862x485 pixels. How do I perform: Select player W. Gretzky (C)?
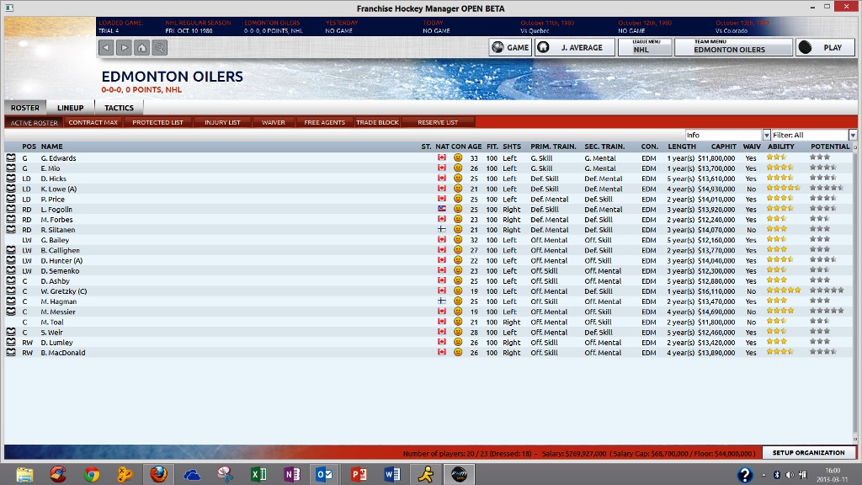point(64,291)
